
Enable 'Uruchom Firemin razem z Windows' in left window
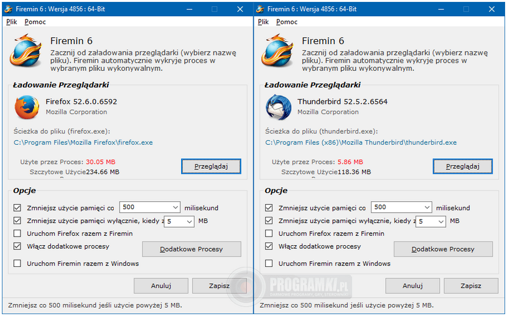[17, 263]
